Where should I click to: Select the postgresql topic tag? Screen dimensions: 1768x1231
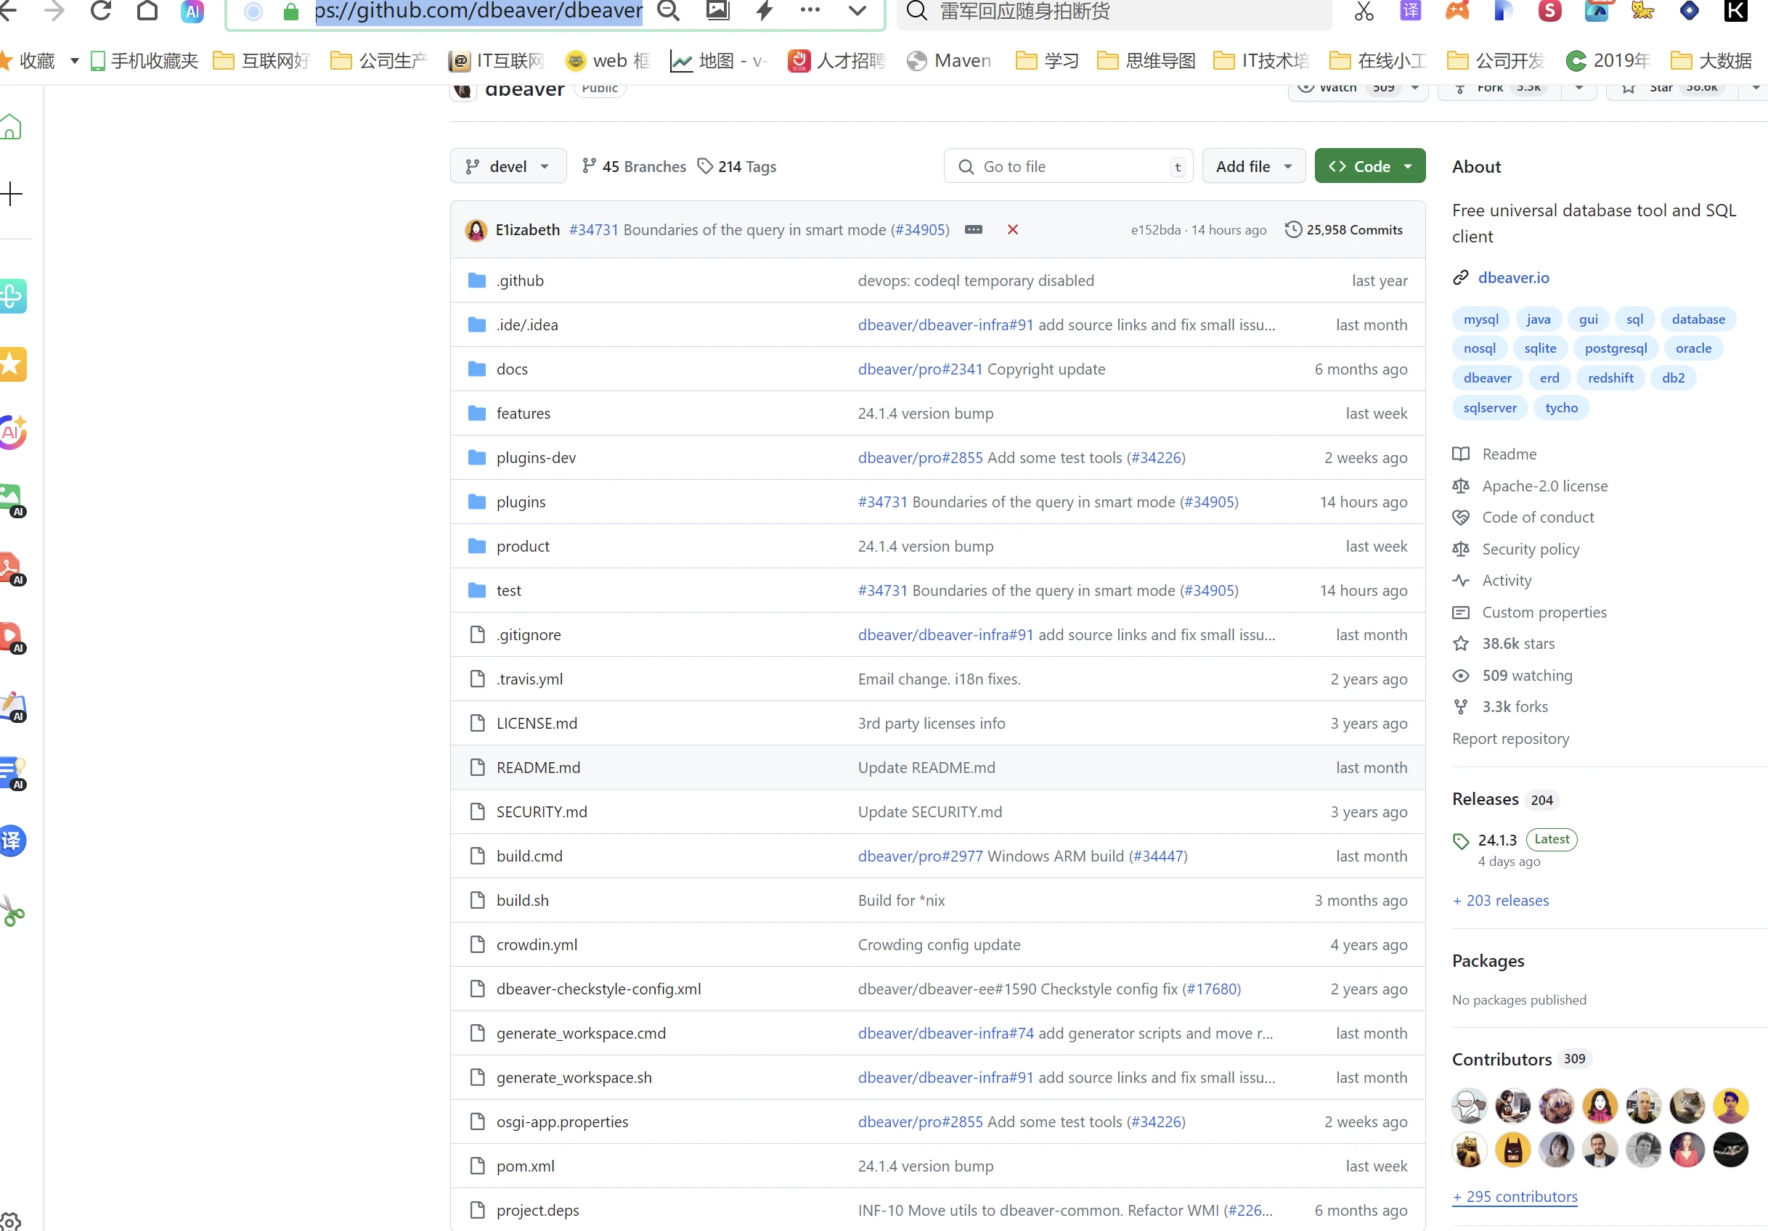(x=1616, y=348)
